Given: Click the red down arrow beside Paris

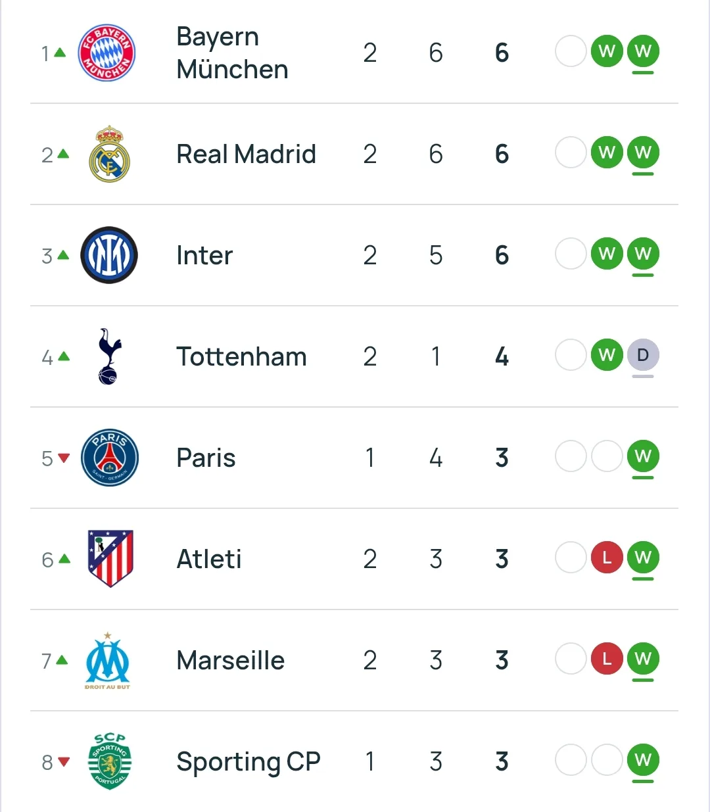Looking at the screenshot, I should [x=64, y=458].
